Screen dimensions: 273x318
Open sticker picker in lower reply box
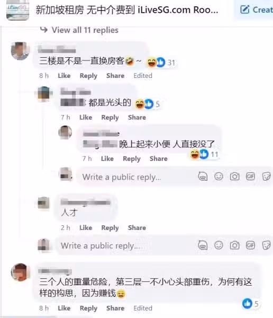(x=266, y=245)
